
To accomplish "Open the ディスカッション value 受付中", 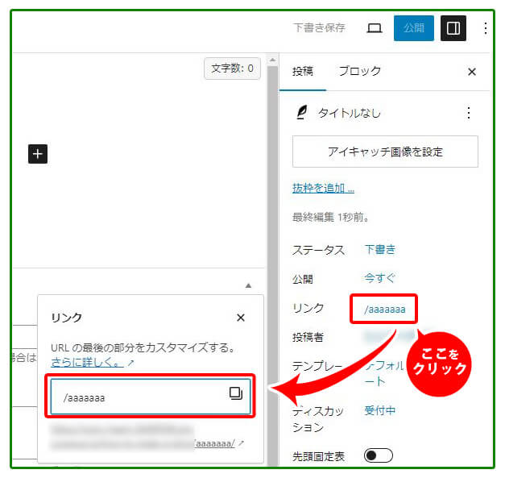I will (x=379, y=410).
